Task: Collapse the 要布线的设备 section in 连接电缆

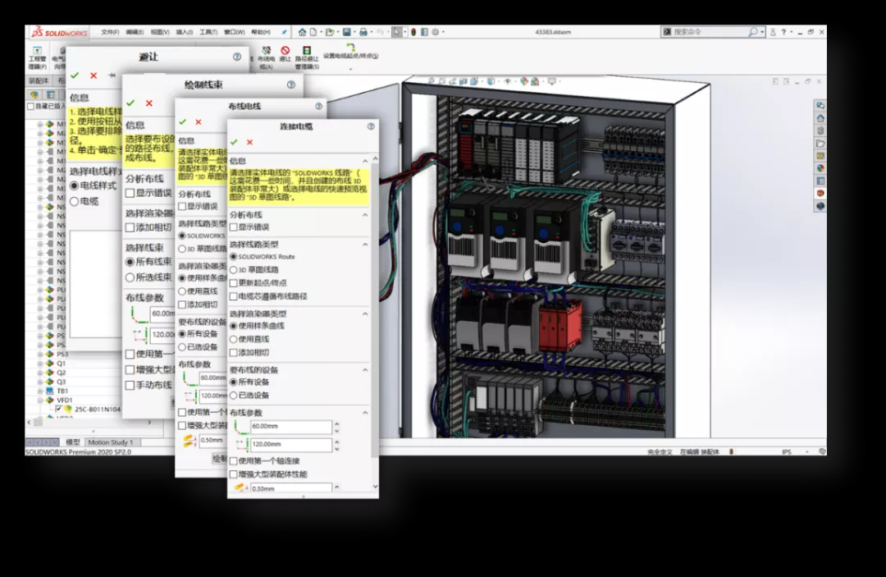Action: 365,369
